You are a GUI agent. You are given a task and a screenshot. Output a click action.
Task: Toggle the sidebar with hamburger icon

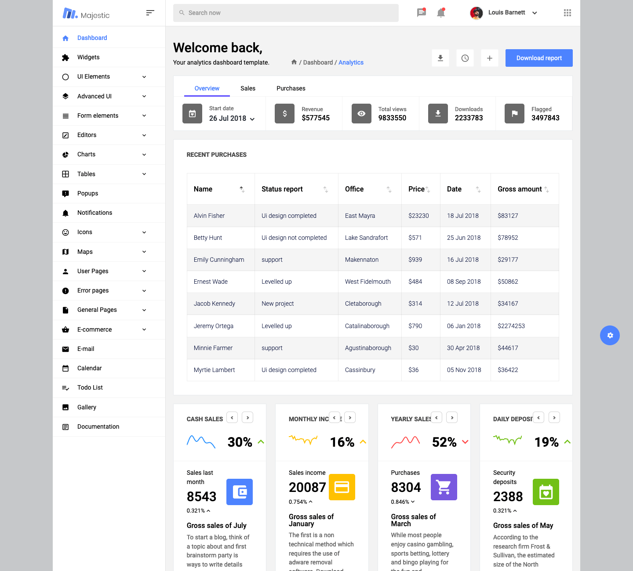point(150,13)
